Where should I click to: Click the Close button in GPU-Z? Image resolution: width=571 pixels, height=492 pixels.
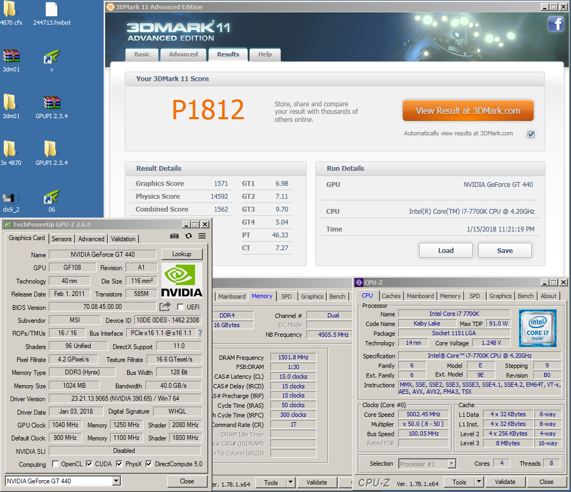187,481
